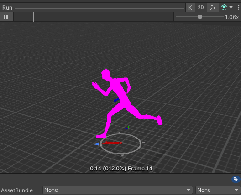Open the AssetBundle variant dropdown
The width and height of the screenshot is (241, 195).
pyautogui.click(x=218, y=190)
